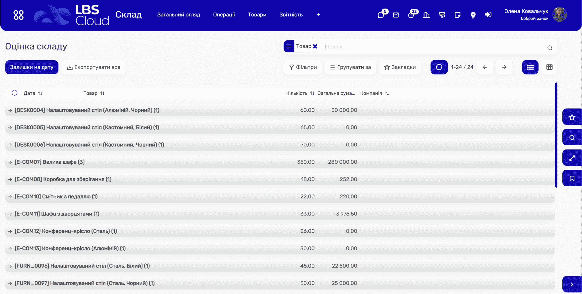Open the Фільтри dropdown

coord(303,67)
